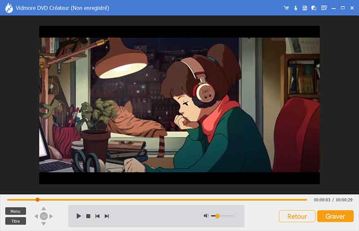The height and width of the screenshot is (231, 359).
Task: Click the orange playback progress handle
Action: 38,200
